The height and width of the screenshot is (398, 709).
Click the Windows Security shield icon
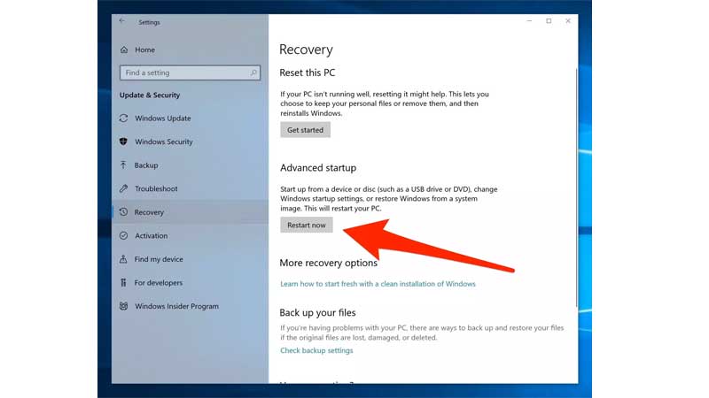point(123,142)
